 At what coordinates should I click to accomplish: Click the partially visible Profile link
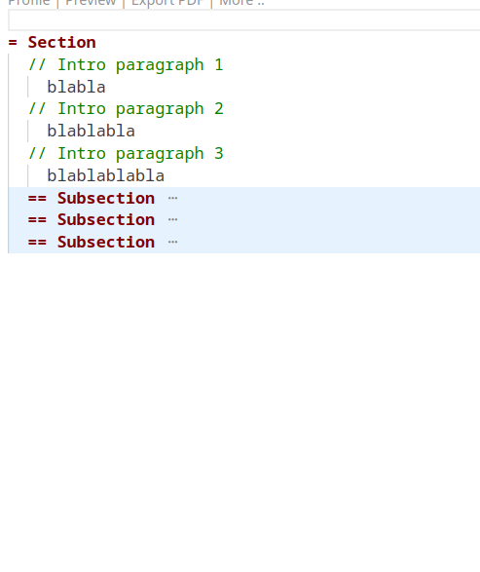click(29, 3)
